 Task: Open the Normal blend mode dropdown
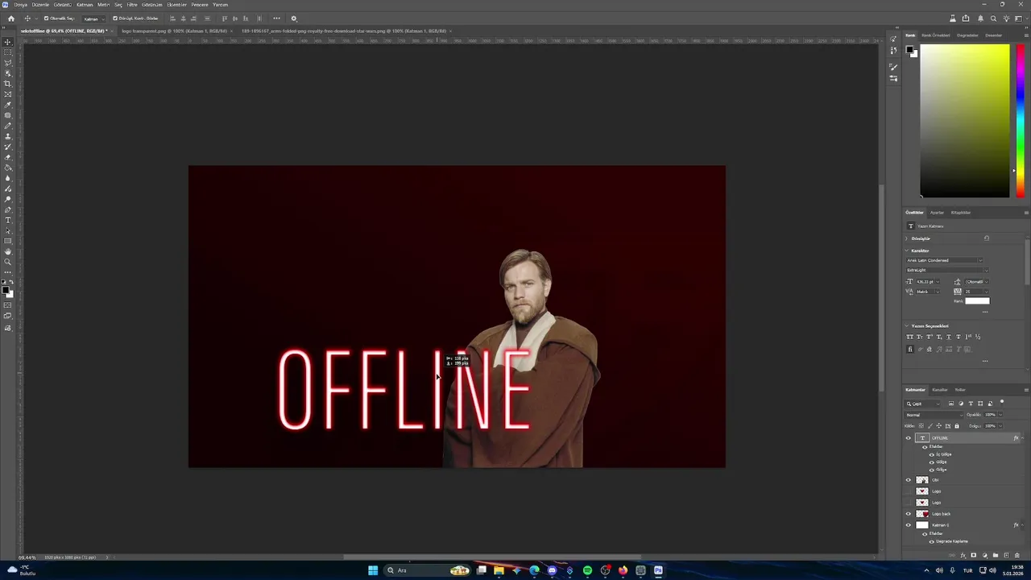(934, 415)
